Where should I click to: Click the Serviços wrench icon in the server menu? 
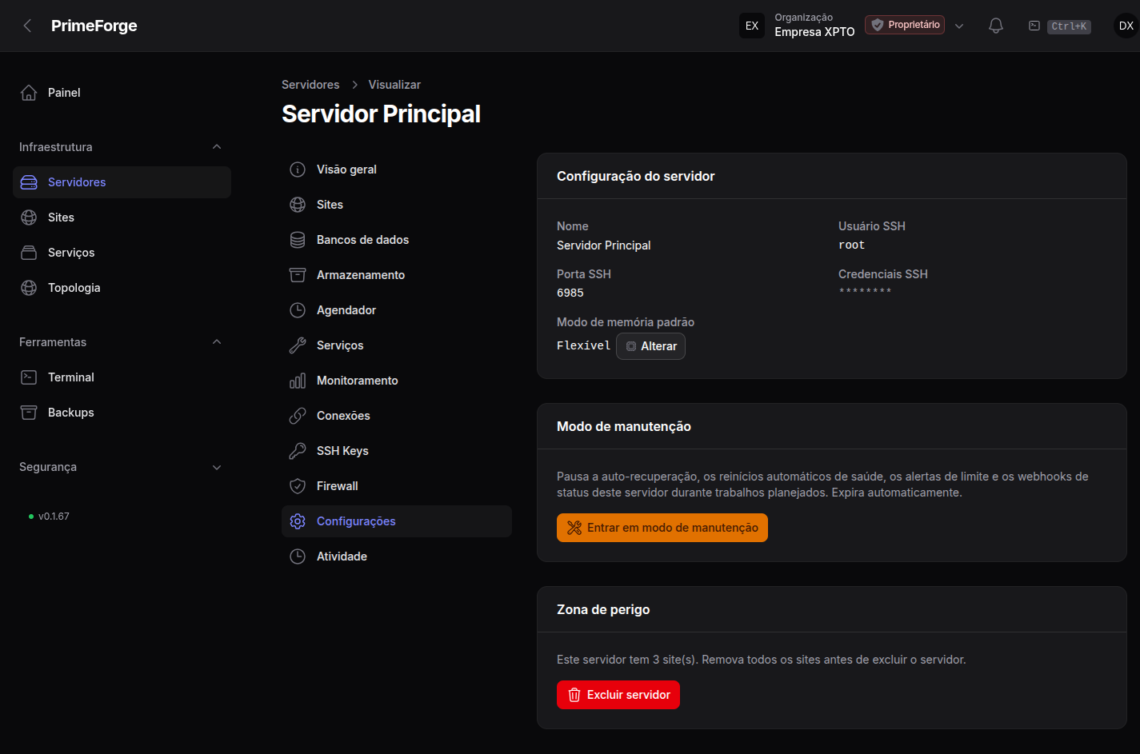click(298, 345)
